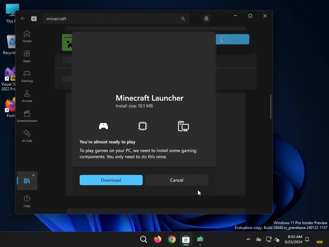
Task: Open Help in the Store sidebar
Action: (27, 201)
